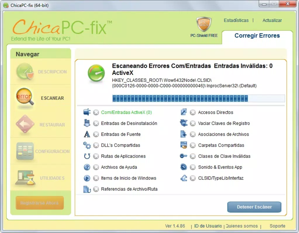This screenshot has width=299, height=233.
Task: Click the Entradas Inválidas: 0 counter
Action: coord(243,66)
